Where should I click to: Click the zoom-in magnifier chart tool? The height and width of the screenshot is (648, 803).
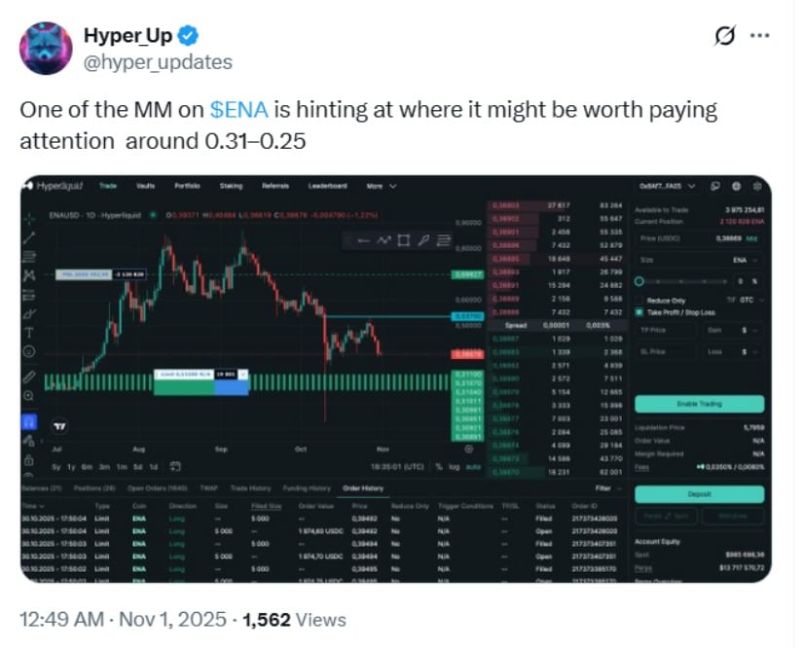click(30, 395)
